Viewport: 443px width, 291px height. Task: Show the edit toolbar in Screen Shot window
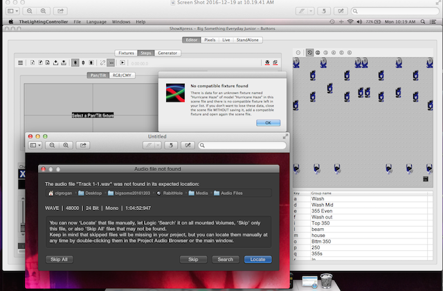[341, 11]
